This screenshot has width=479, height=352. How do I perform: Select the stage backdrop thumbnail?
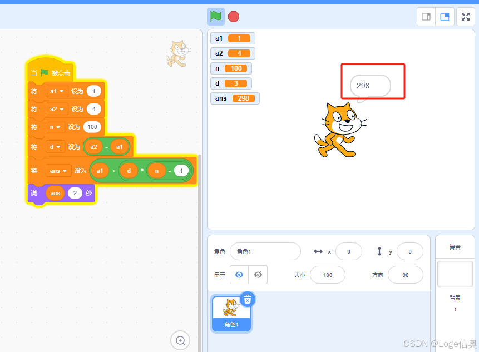coord(455,274)
